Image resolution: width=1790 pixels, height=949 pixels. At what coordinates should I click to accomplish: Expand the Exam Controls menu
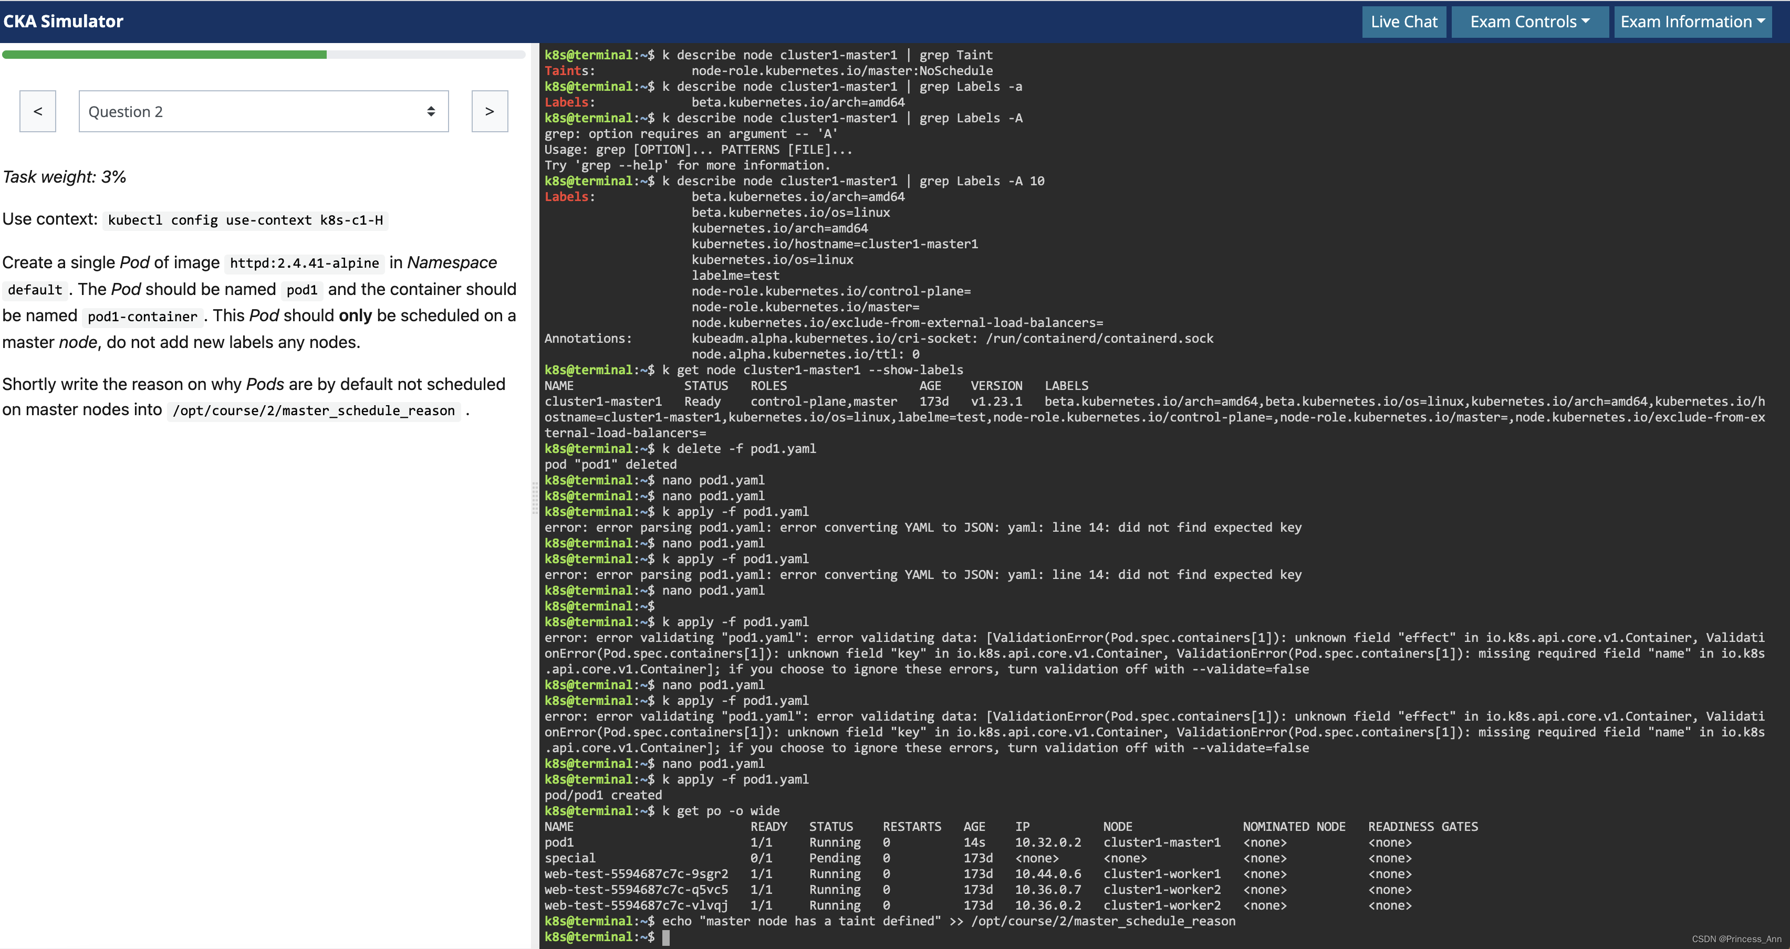(x=1529, y=22)
